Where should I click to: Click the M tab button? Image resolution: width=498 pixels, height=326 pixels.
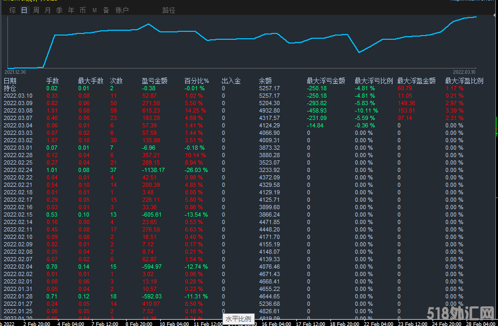pyautogui.click(x=95, y=10)
